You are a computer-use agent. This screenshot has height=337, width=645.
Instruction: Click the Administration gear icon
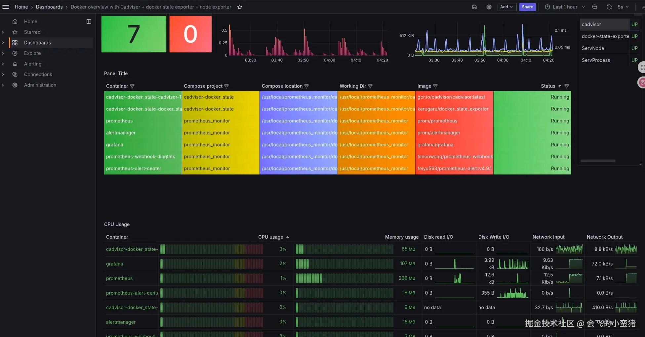[x=15, y=85]
